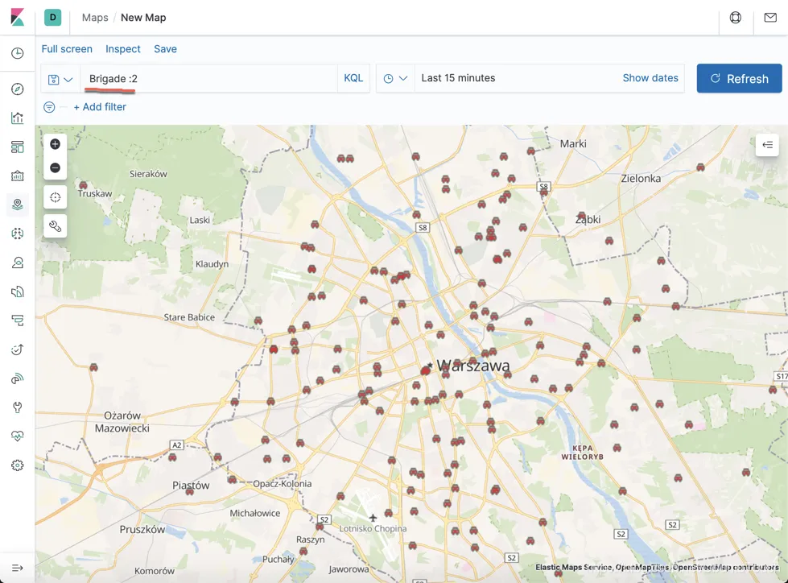Open Maps icon in sidebar
This screenshot has height=583, width=788.
(17, 205)
